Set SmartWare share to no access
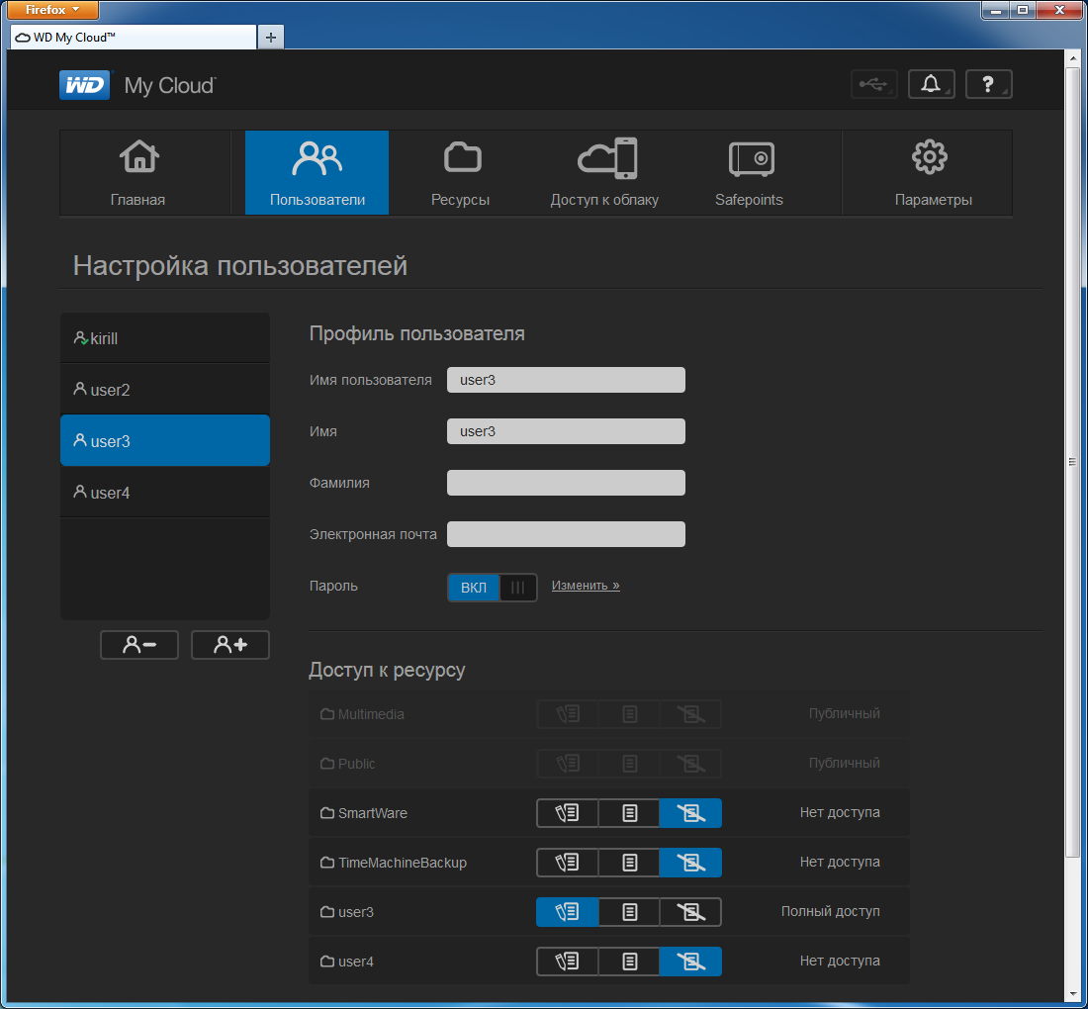This screenshot has width=1088, height=1009. pos(690,812)
